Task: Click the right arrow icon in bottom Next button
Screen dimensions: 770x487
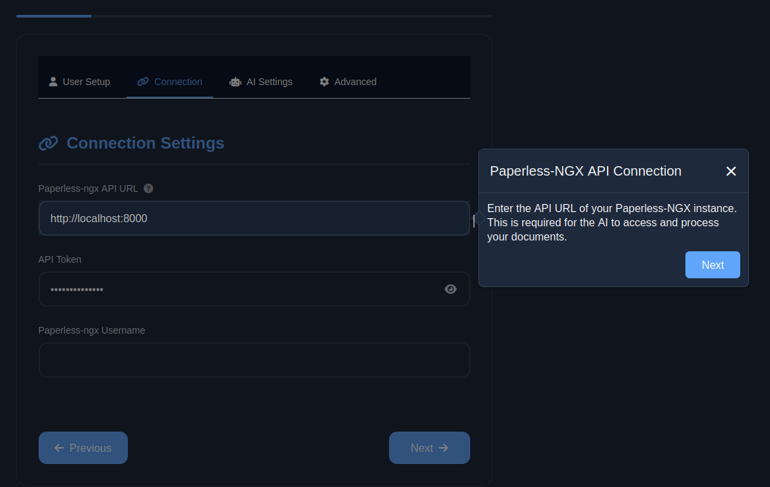Action: pos(443,448)
